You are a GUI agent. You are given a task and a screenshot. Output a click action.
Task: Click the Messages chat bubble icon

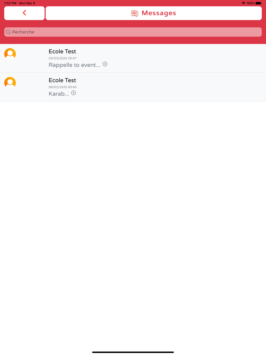135,13
